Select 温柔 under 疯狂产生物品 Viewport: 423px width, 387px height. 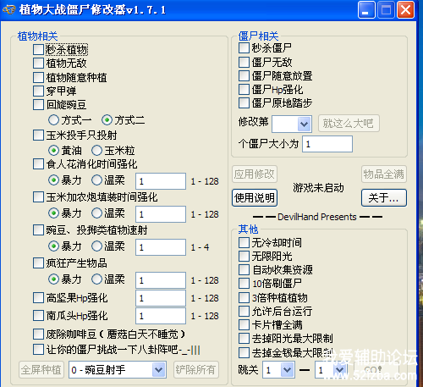click(x=96, y=279)
